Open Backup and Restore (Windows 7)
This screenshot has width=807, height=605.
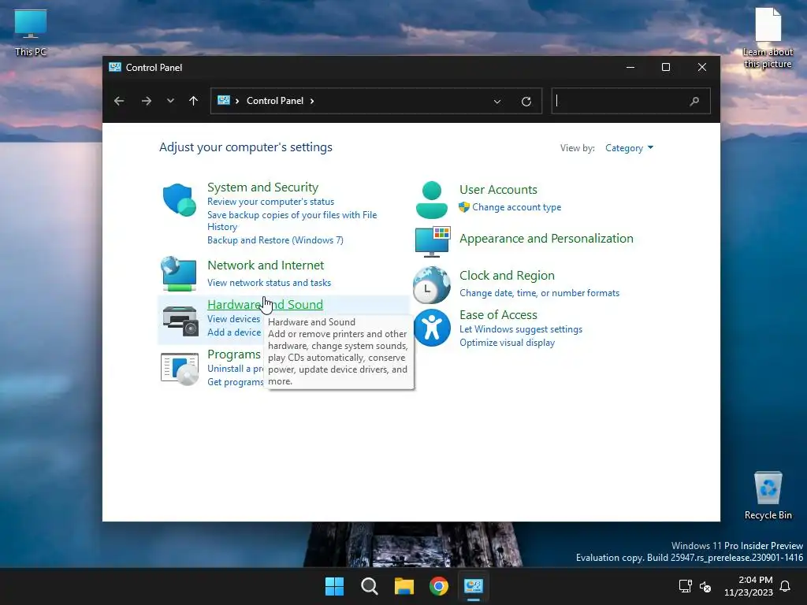point(275,240)
